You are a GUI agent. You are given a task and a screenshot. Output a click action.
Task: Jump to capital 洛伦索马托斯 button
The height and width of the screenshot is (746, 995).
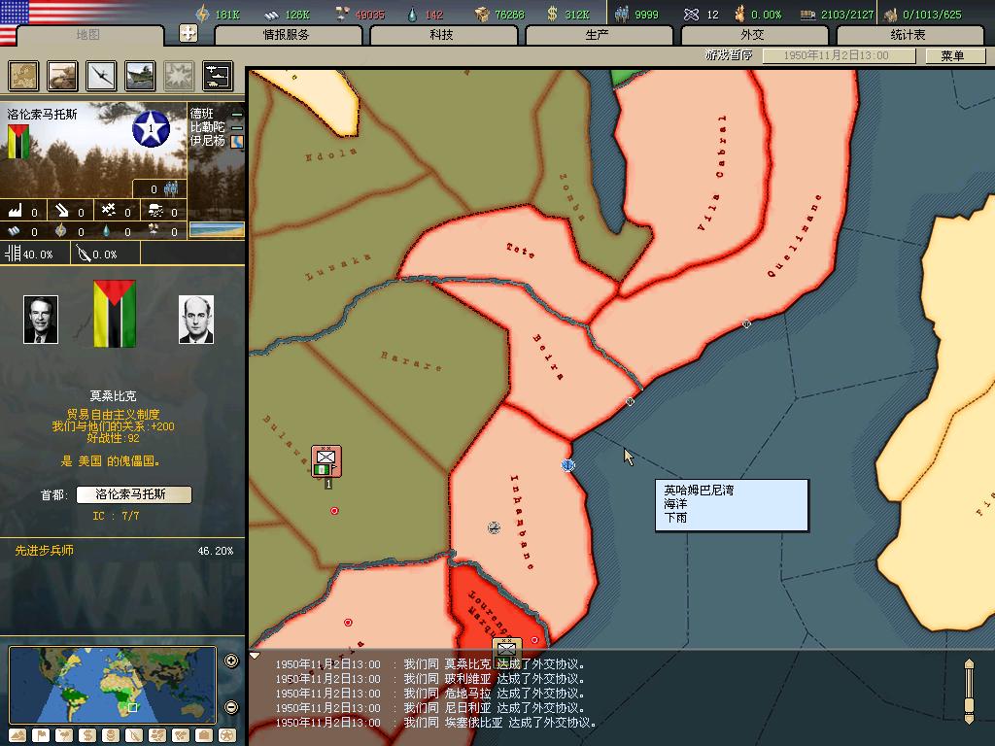click(134, 494)
